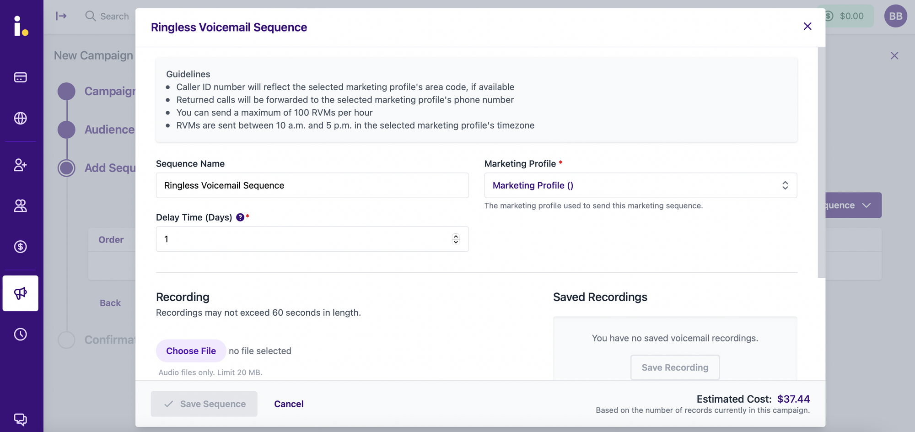Screen dimensions: 915x432
Task: Open the clock history sidebar icon
Action: click(21, 334)
